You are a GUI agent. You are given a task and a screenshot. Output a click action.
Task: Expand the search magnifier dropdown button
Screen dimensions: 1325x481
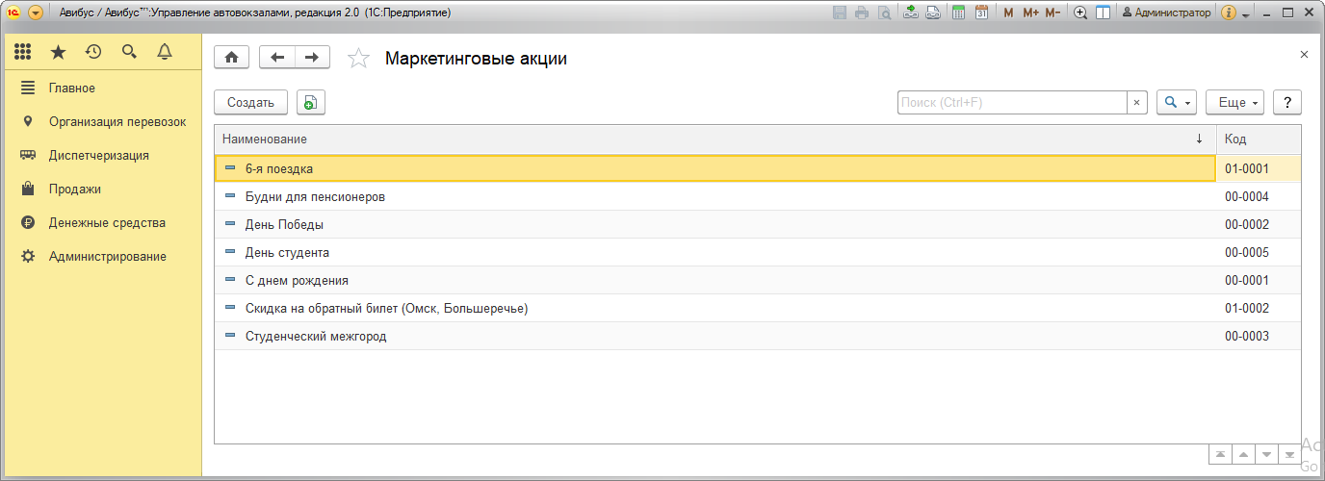(1177, 103)
